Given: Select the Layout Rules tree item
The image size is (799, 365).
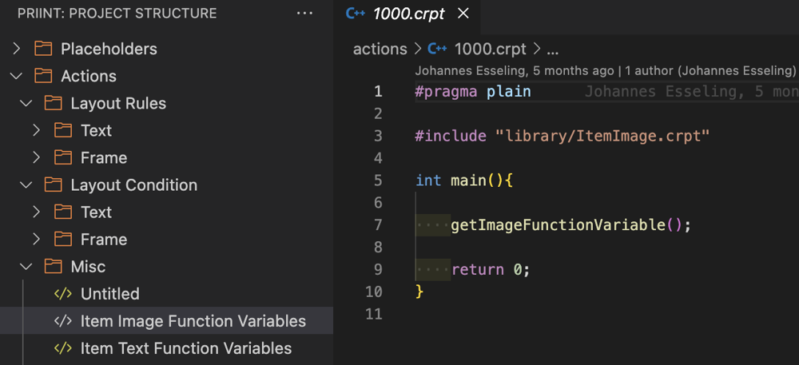Looking at the screenshot, I should tap(167, 103).
